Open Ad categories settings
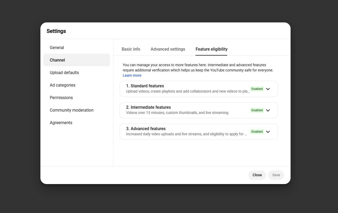The width and height of the screenshot is (338, 213). (x=77, y=85)
